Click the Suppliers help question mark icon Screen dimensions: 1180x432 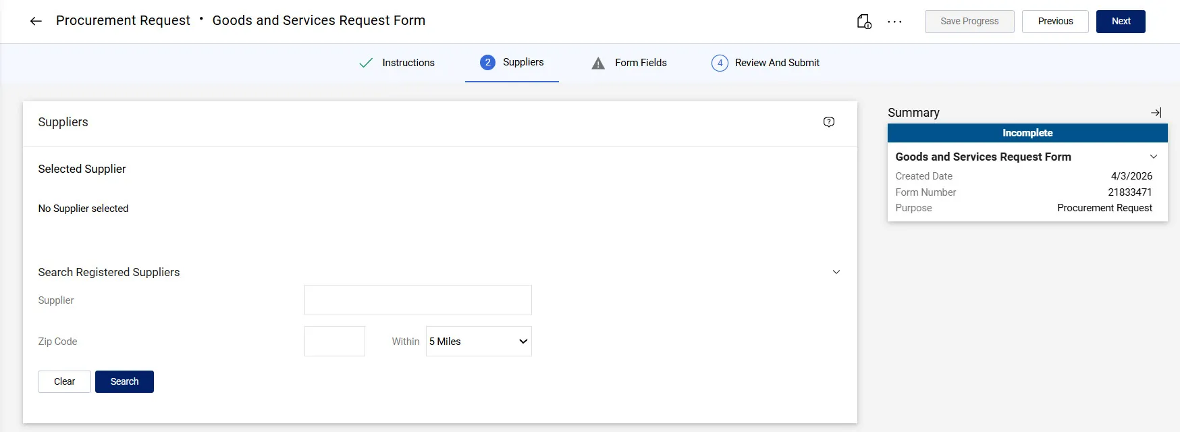pos(829,122)
